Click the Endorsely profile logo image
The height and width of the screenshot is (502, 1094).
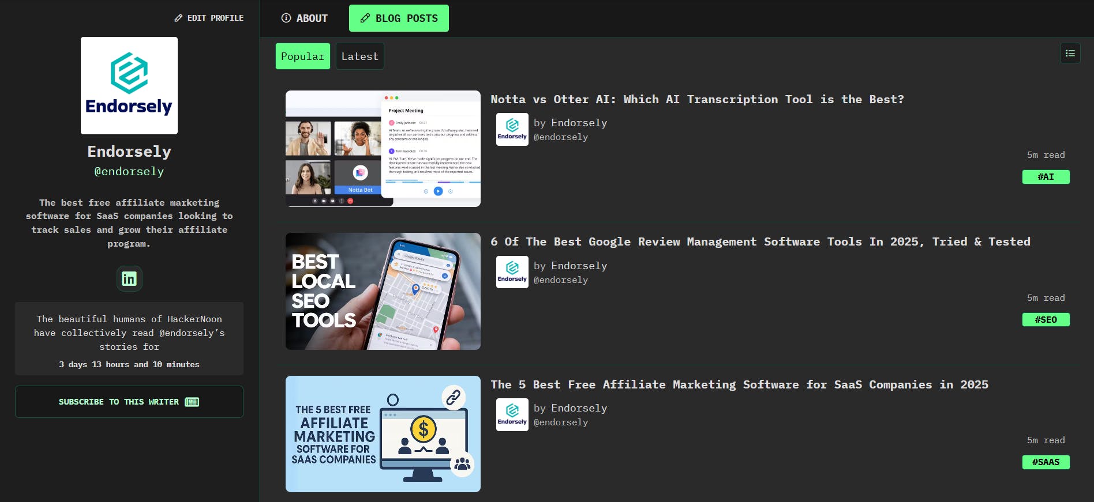[129, 86]
